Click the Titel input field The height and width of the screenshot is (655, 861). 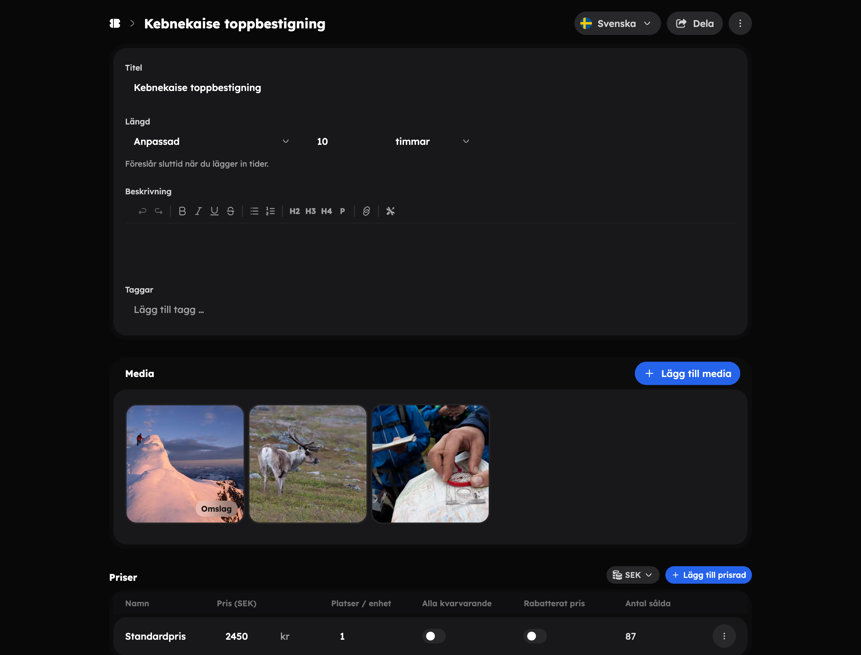pyautogui.click(x=430, y=88)
